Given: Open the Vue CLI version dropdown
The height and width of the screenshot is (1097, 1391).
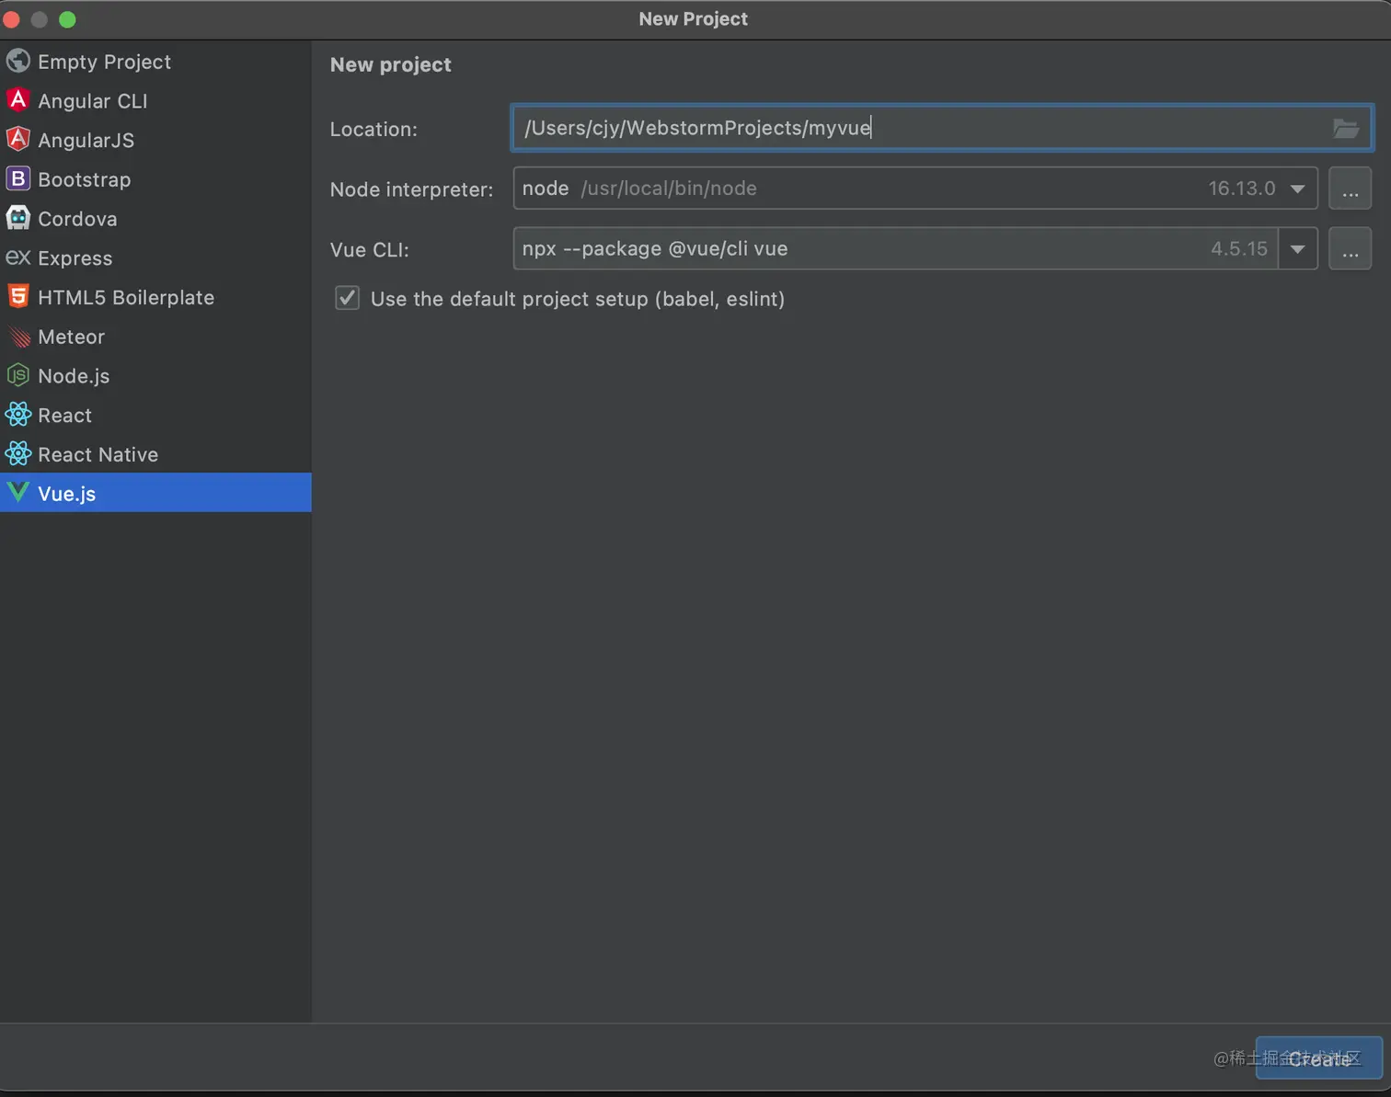Looking at the screenshot, I should pos(1297,249).
